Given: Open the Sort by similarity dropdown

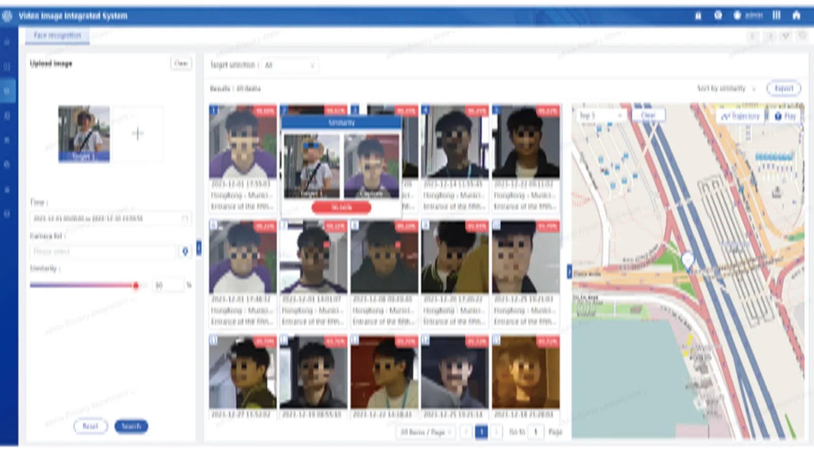Looking at the screenshot, I should (726, 89).
